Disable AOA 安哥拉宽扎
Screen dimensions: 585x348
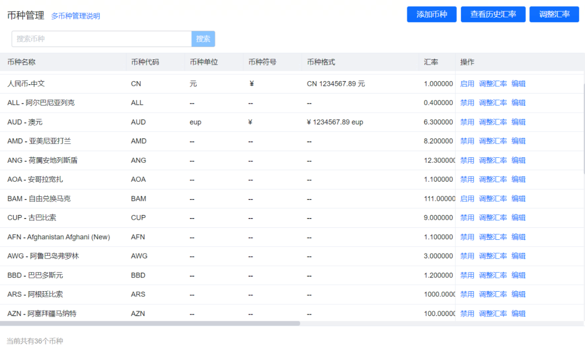click(467, 179)
